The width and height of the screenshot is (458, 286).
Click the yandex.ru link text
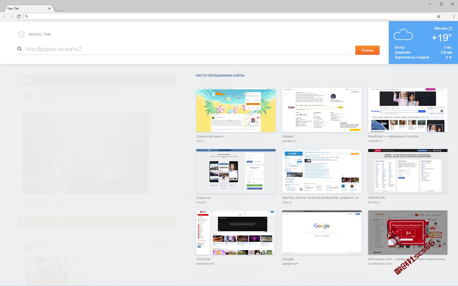[289, 141]
